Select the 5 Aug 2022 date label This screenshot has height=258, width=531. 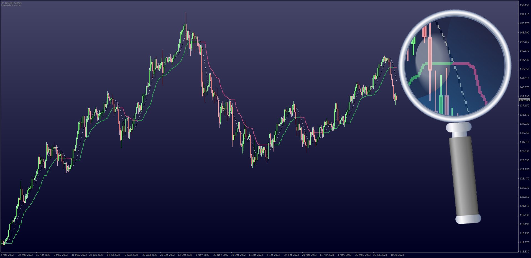coord(131,255)
